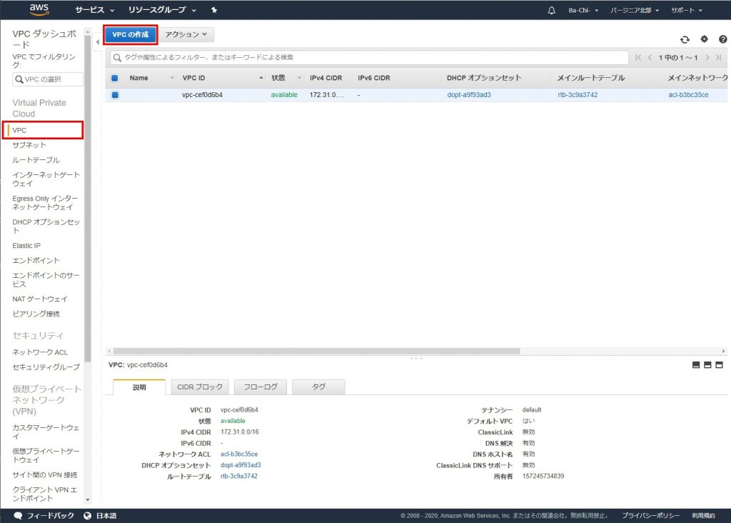The height and width of the screenshot is (523, 731).
Task: Click the feedback speech bubble icon
Action: [18, 516]
